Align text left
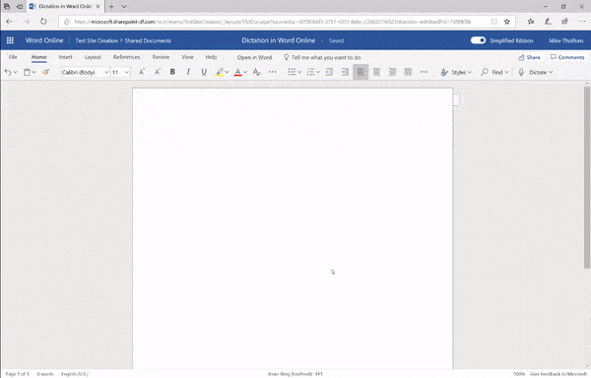 pyautogui.click(x=361, y=72)
